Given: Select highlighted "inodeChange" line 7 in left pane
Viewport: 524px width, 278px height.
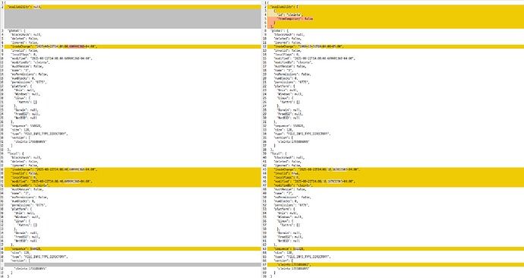Looking at the screenshot, I should (132, 47).
